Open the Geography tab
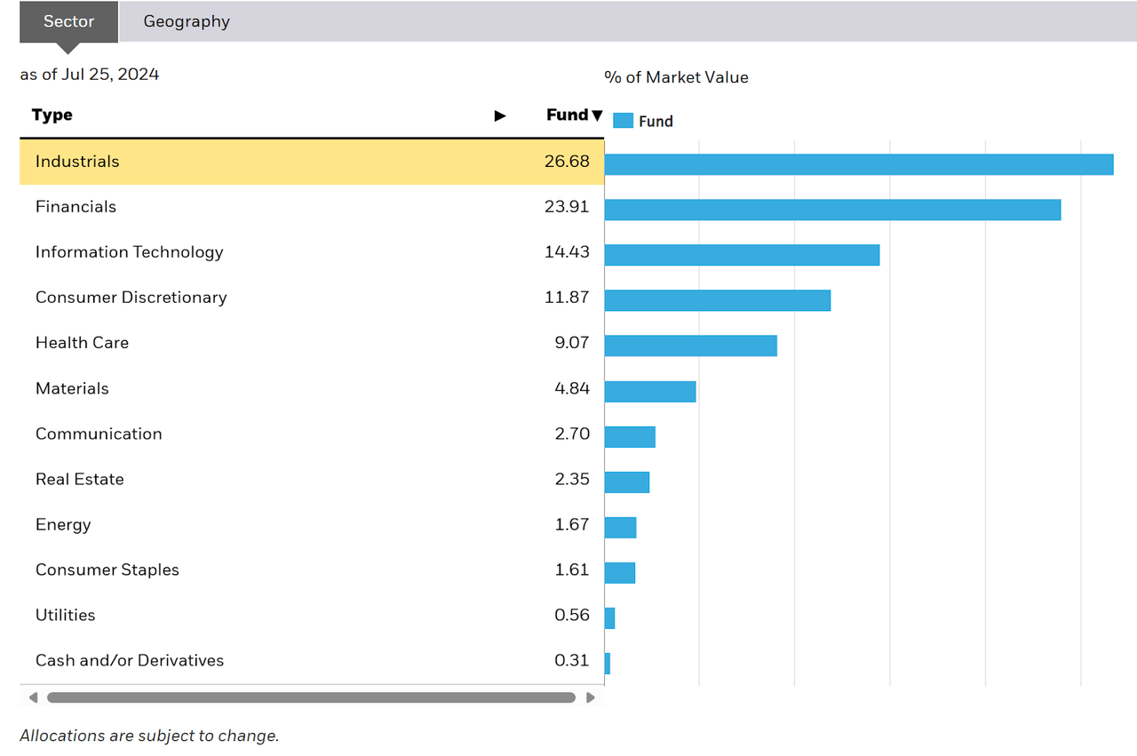1137x756 pixels. coord(187,21)
